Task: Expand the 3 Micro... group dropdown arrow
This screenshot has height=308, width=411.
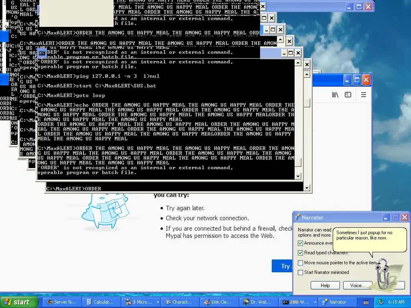Action: [x=157, y=302]
